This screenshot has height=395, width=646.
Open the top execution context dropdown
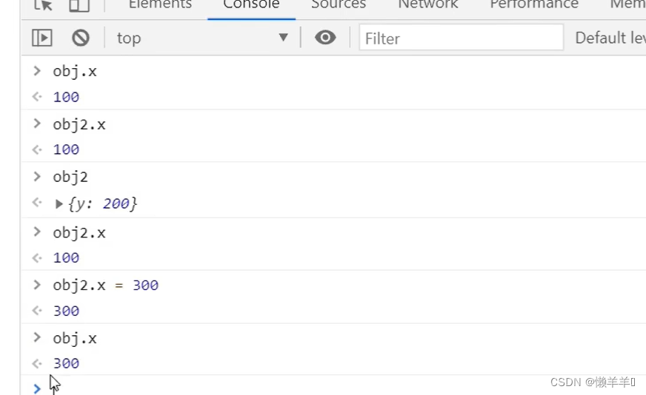pyautogui.click(x=202, y=38)
